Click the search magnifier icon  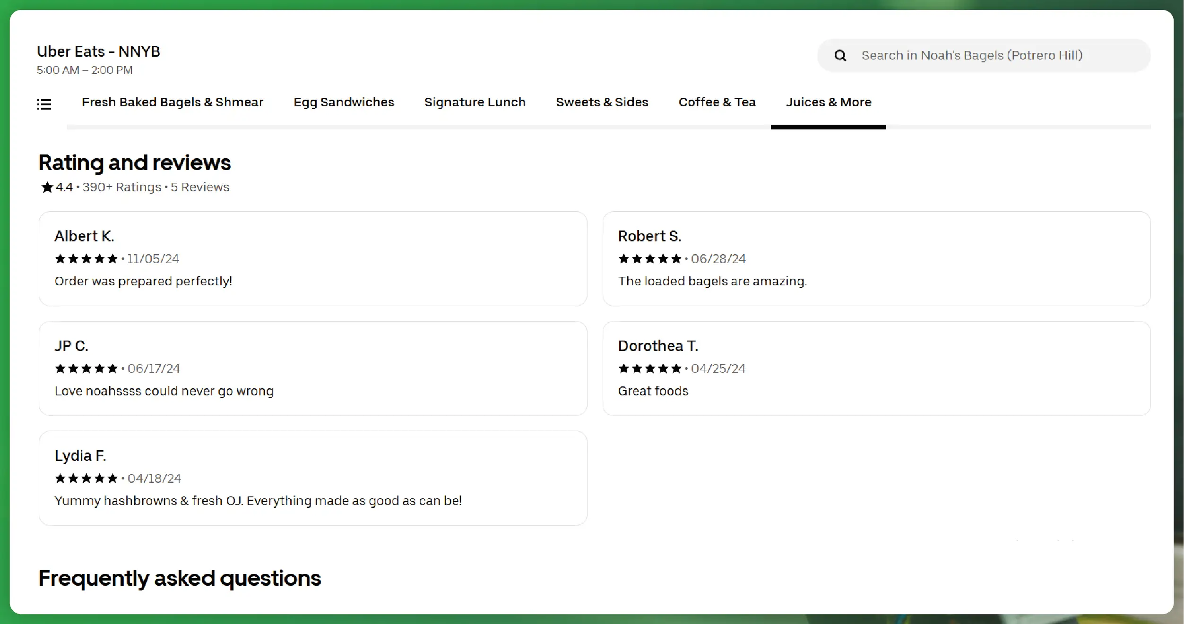(x=840, y=56)
